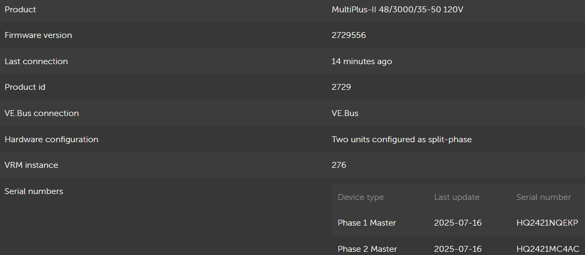Select VRM instance value 276
585x255 pixels.
click(339, 165)
